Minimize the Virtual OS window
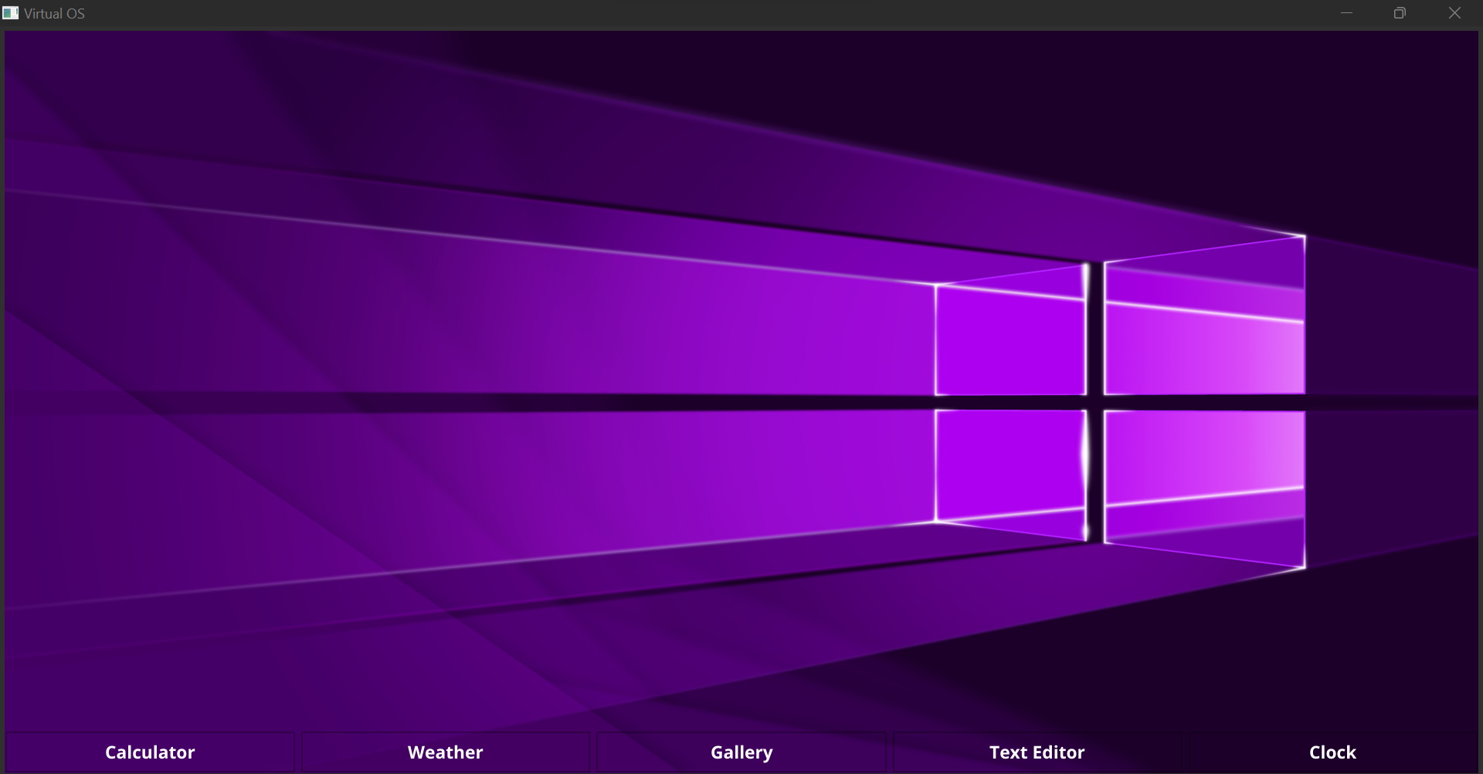The width and height of the screenshot is (1483, 774). [x=1346, y=13]
